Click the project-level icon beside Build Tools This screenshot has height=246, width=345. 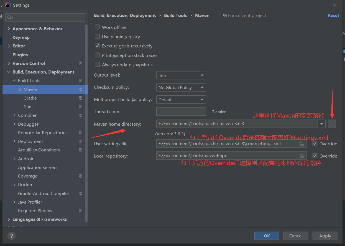(x=80, y=80)
